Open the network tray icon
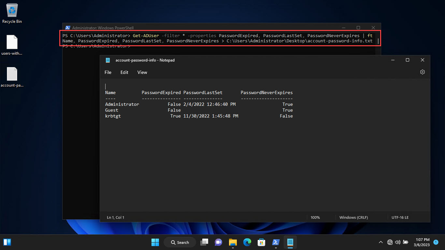The image size is (445, 250). pos(390,242)
